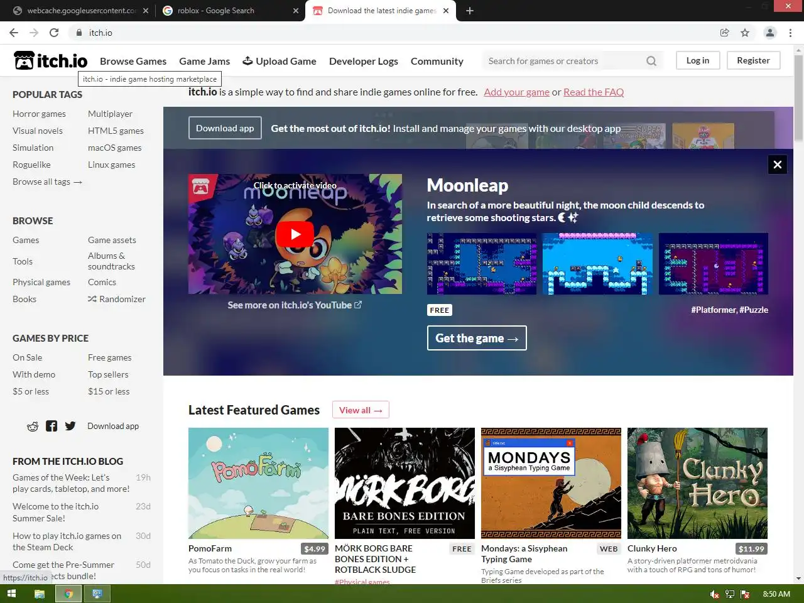Go forward in browser history
Screen dimensions: 804x603
pos(34,33)
